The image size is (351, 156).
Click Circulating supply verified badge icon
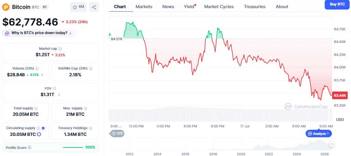pos(43,128)
